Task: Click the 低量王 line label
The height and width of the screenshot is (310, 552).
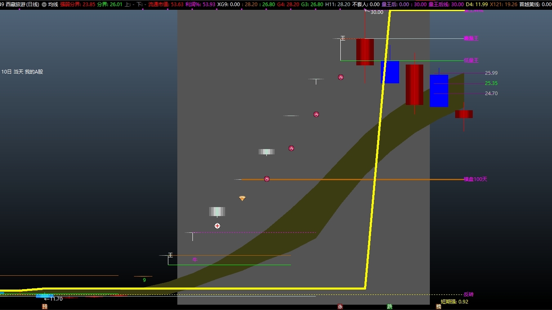Action: pos(471,60)
